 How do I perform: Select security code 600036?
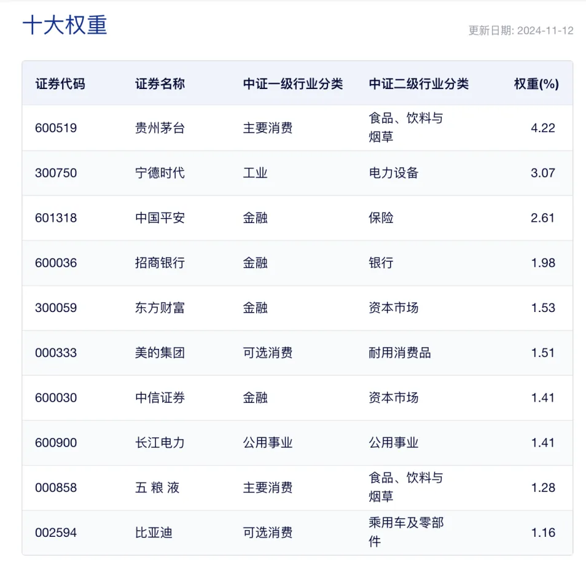click(56, 263)
